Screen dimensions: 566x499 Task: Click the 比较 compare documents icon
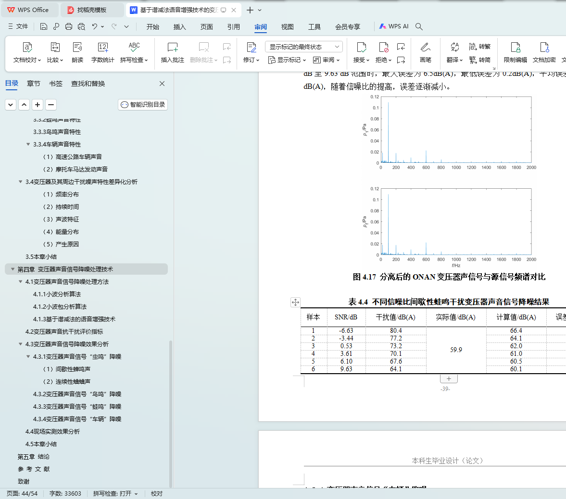point(55,47)
